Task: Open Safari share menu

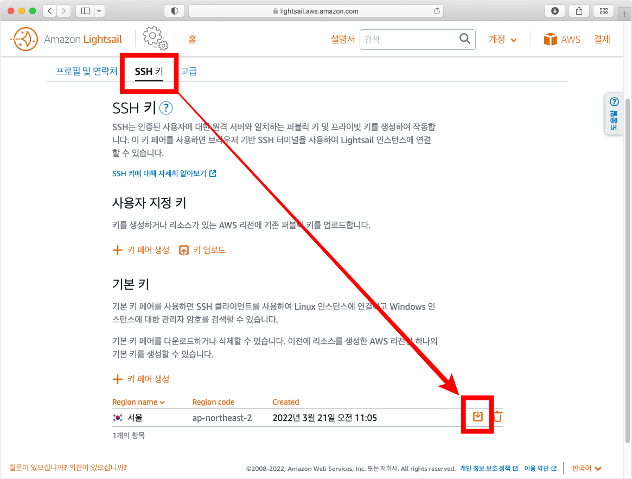Action: [579, 11]
